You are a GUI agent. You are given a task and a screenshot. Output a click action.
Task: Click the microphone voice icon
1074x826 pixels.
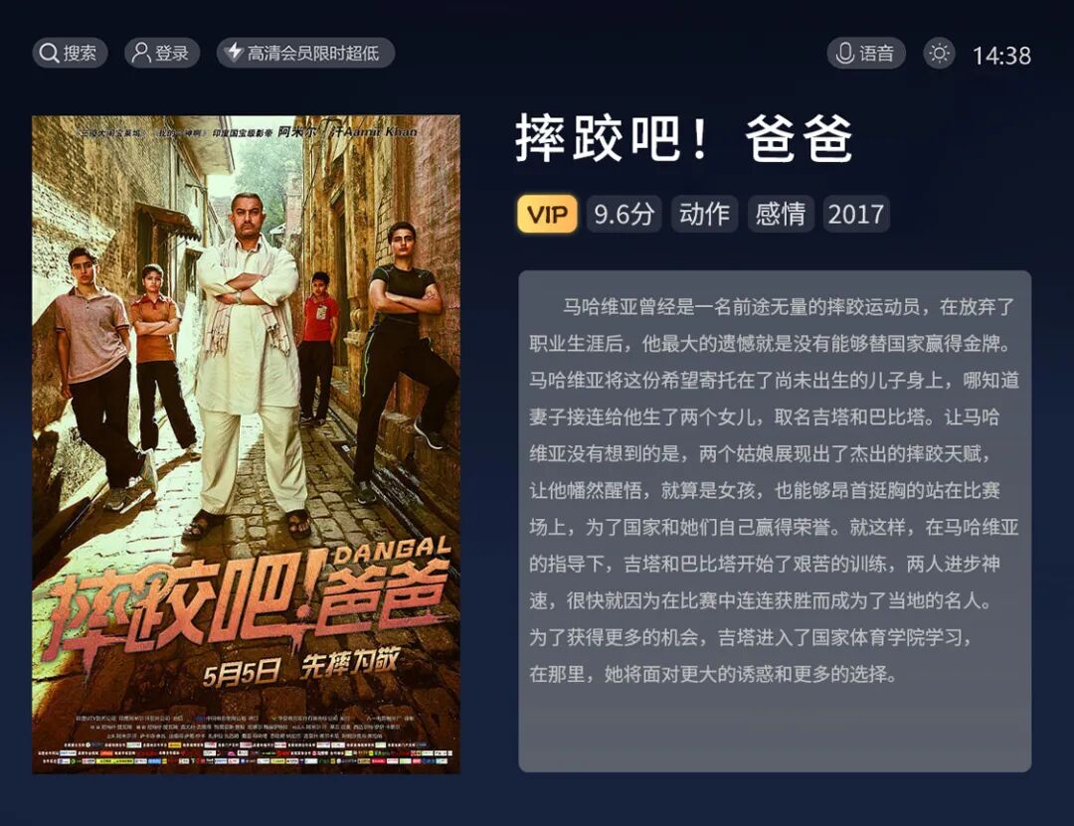[844, 54]
